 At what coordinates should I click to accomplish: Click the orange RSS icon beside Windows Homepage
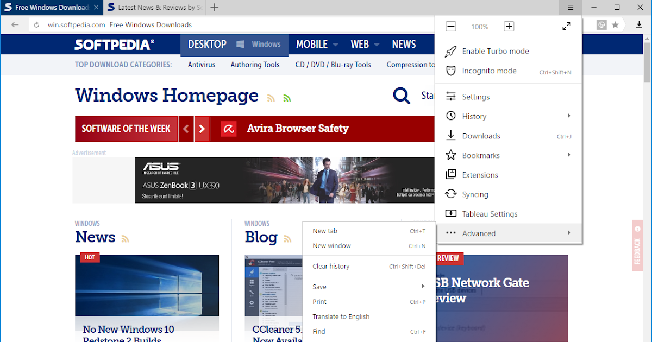[x=271, y=98]
